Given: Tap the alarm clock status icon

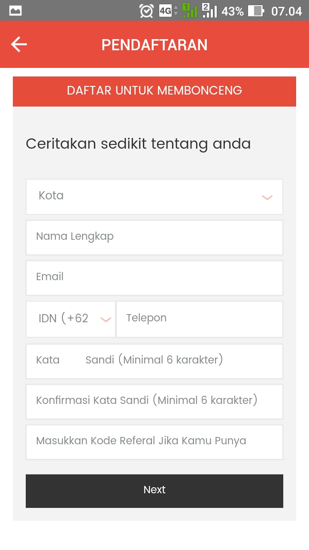Looking at the screenshot, I should click(x=146, y=11).
